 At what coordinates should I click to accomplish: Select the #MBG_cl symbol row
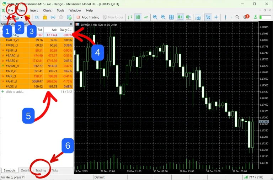point(37,45)
